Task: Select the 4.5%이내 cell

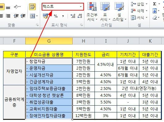Action: tap(106, 65)
